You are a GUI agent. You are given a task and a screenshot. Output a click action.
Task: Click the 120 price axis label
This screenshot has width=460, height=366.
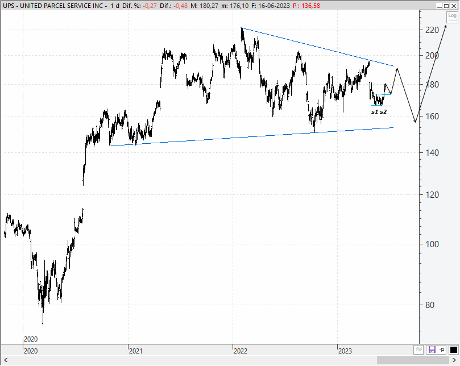[432, 194]
